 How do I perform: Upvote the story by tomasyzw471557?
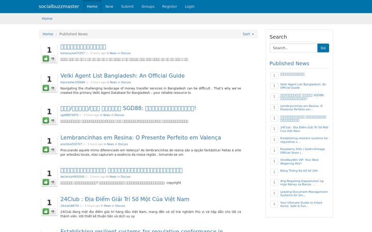(x=46, y=58)
